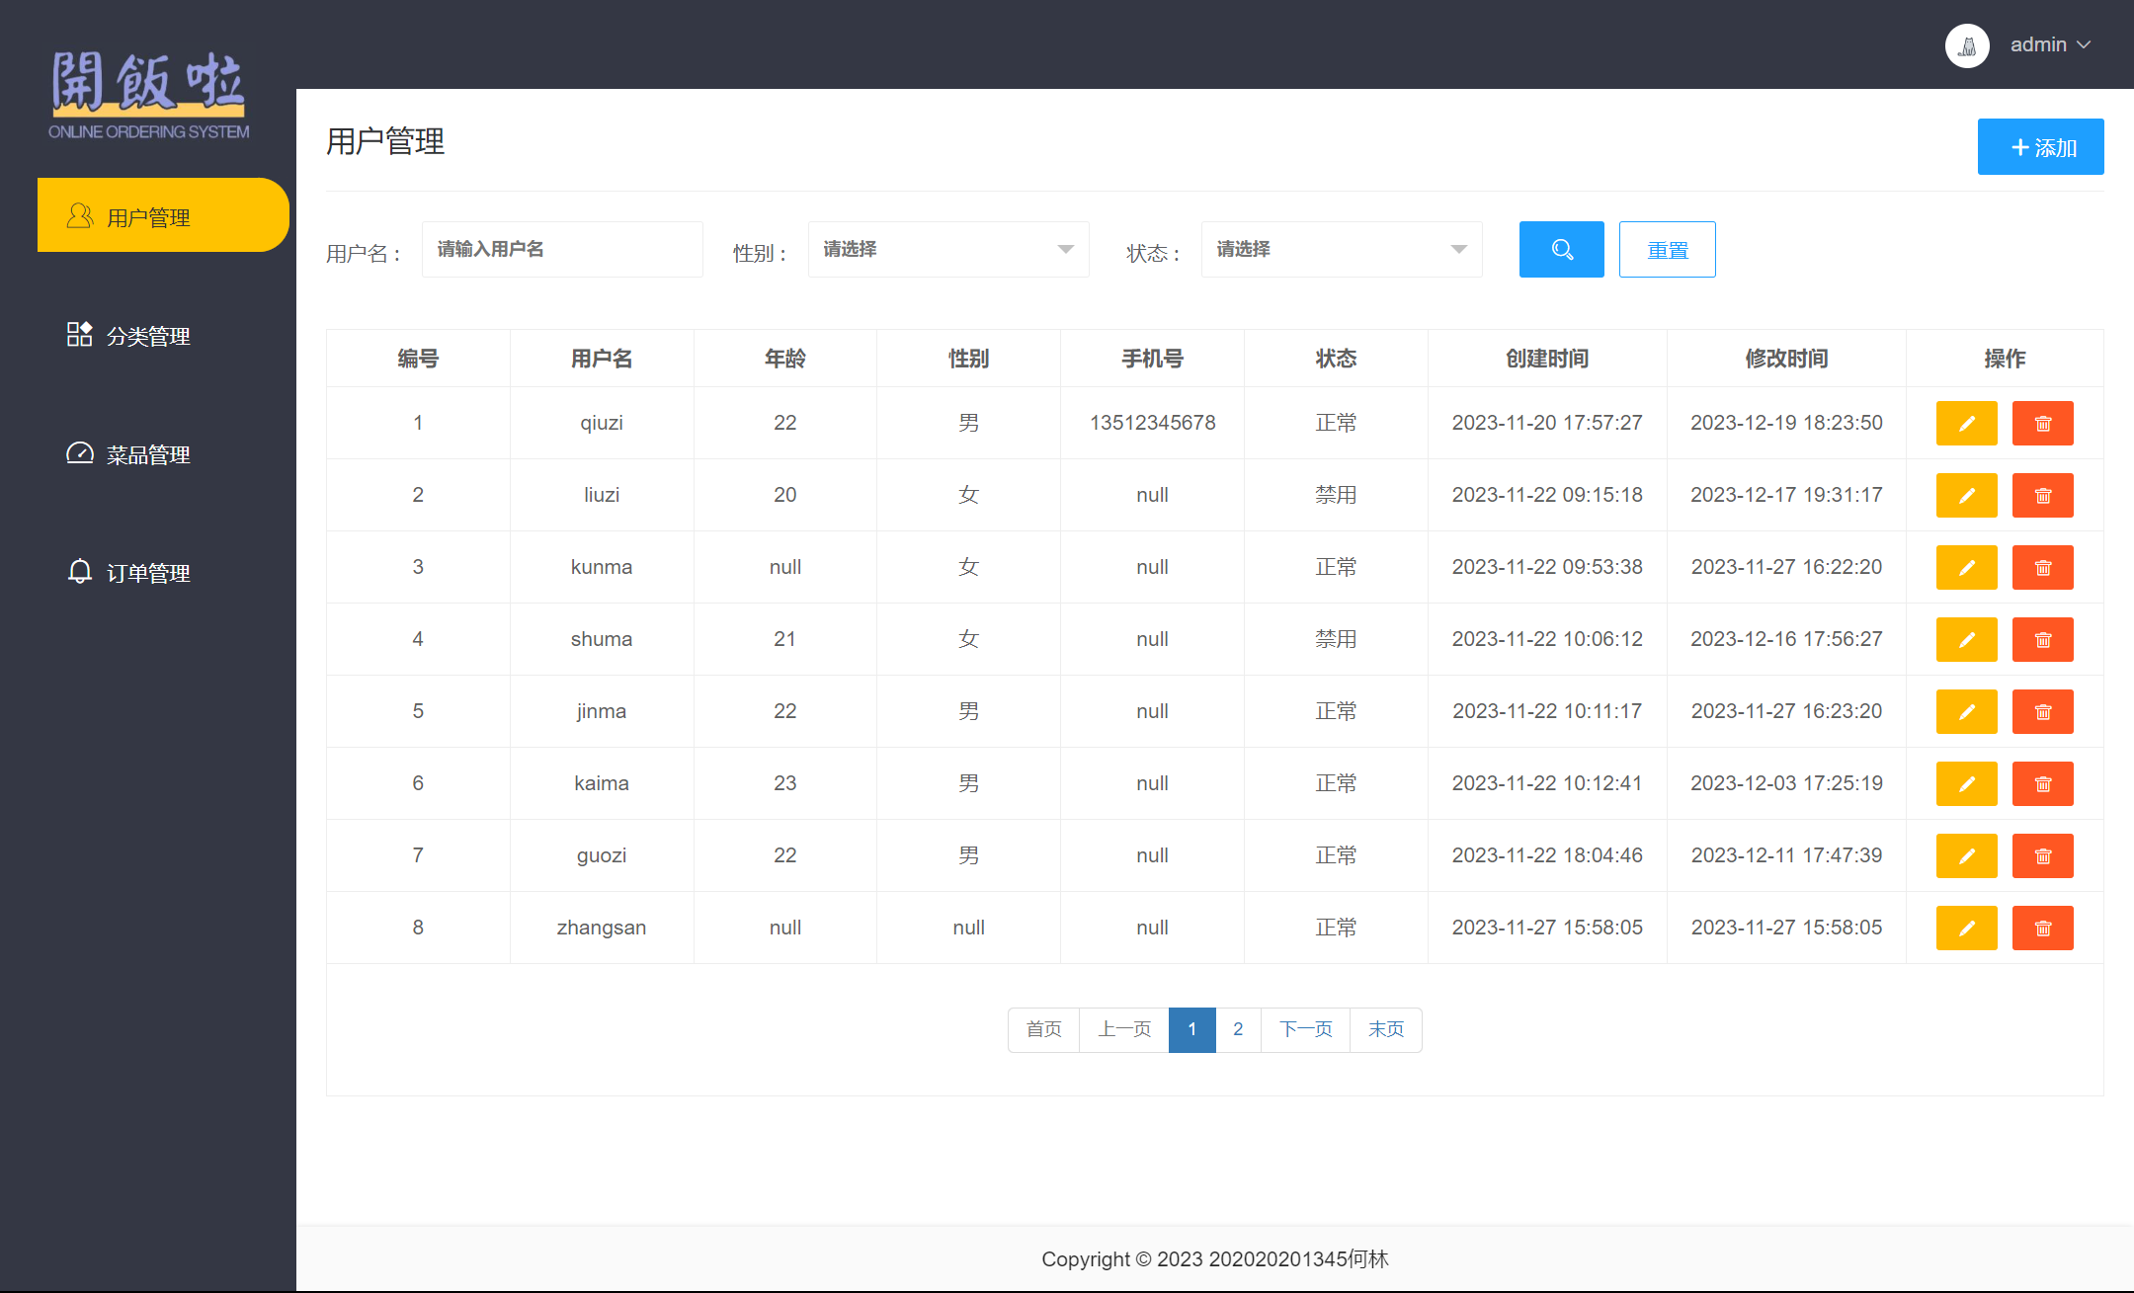Click the admin avatar icon

click(1967, 44)
